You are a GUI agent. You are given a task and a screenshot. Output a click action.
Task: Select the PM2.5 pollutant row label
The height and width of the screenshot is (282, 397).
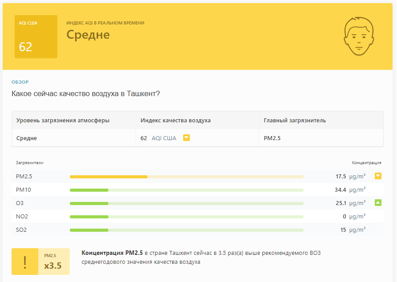pyautogui.click(x=24, y=176)
